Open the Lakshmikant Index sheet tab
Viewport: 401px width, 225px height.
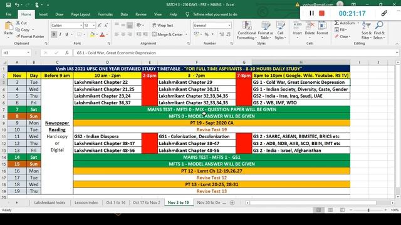click(49, 202)
